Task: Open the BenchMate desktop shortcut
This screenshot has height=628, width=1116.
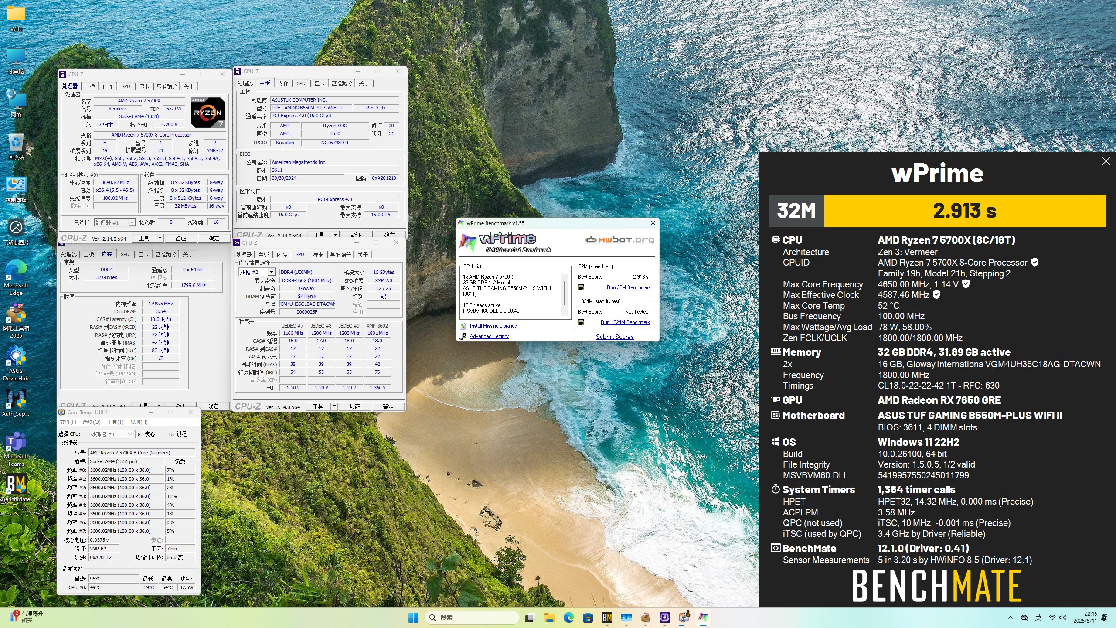Action: pos(16,488)
